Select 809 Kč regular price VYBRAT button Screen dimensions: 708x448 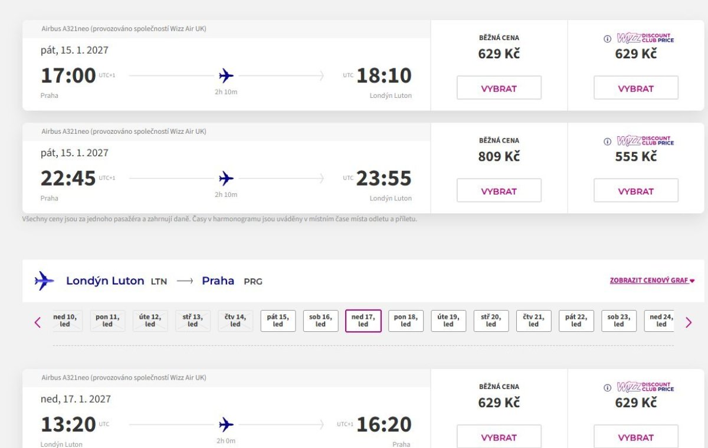coord(499,190)
